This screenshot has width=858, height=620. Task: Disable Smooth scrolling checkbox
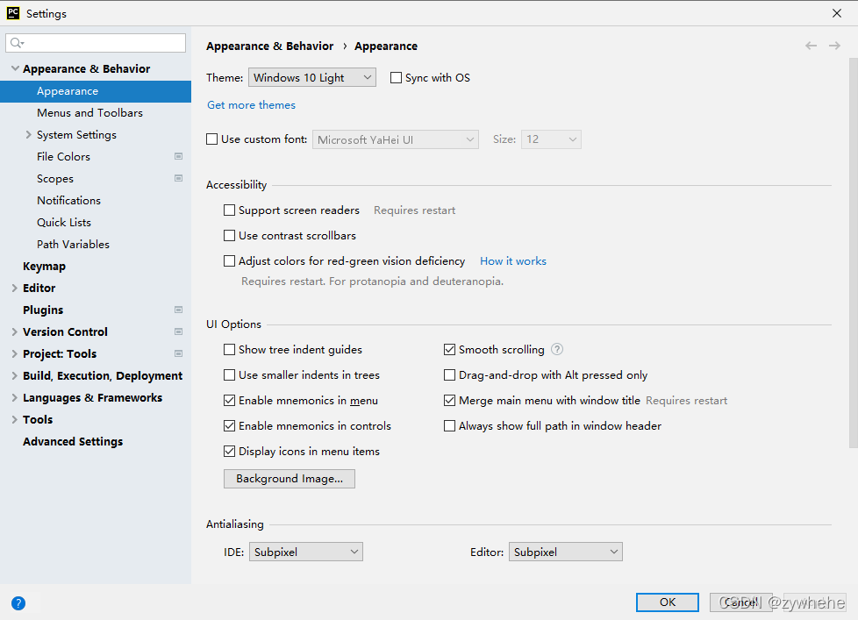449,349
